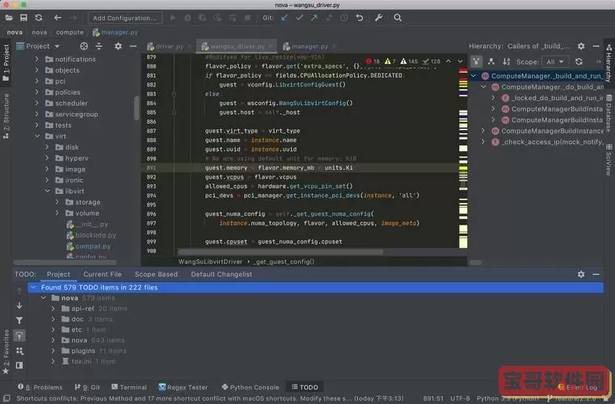The image size is (615, 404).
Task: Click the editor horizontal scrollbar
Action: (x=280, y=252)
